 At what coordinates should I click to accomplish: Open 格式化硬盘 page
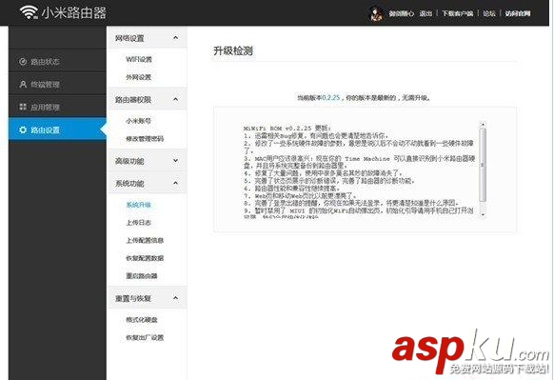(x=142, y=320)
